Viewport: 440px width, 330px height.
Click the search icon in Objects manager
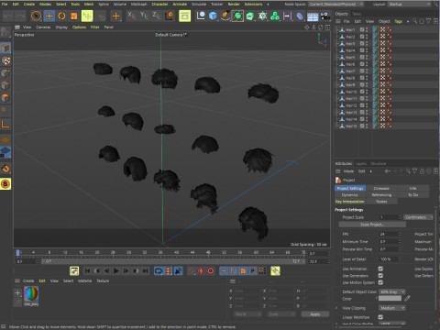414,21
